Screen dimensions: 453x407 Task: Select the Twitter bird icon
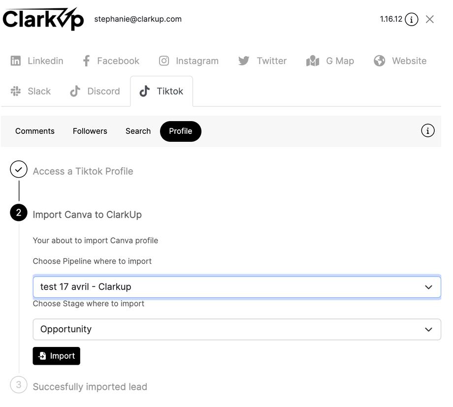pyautogui.click(x=244, y=61)
